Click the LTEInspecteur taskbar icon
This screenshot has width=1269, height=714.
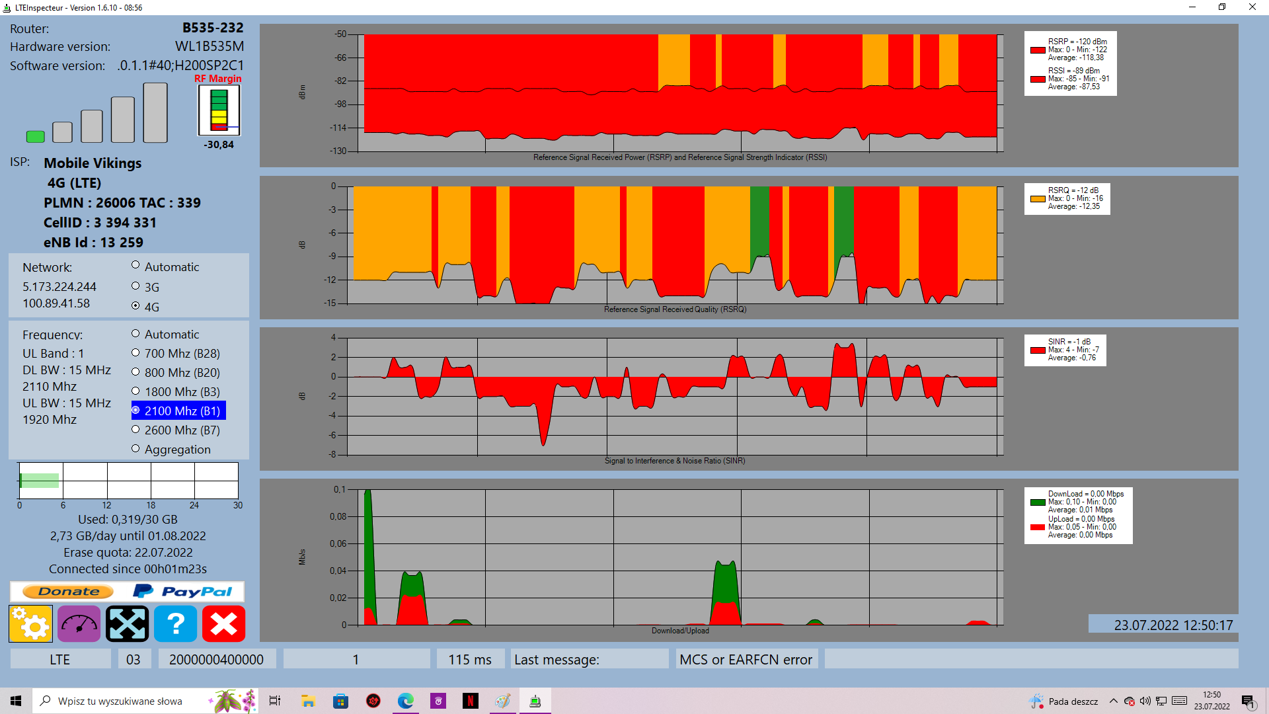(x=535, y=701)
